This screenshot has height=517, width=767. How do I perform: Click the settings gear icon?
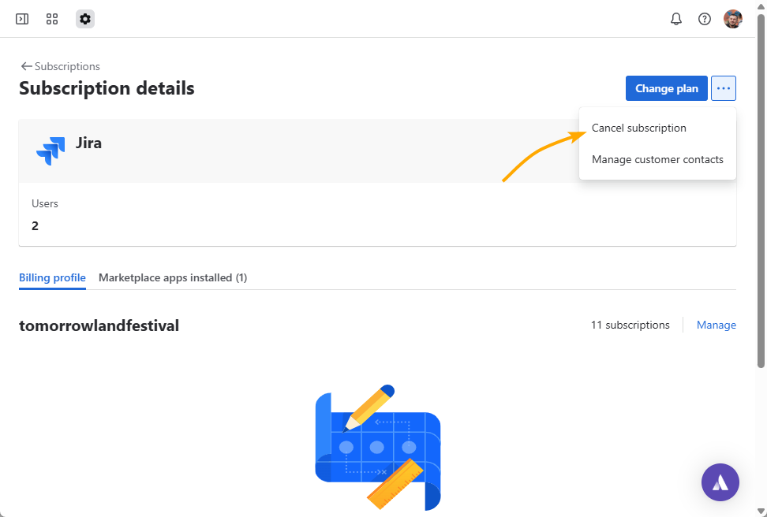coord(85,19)
